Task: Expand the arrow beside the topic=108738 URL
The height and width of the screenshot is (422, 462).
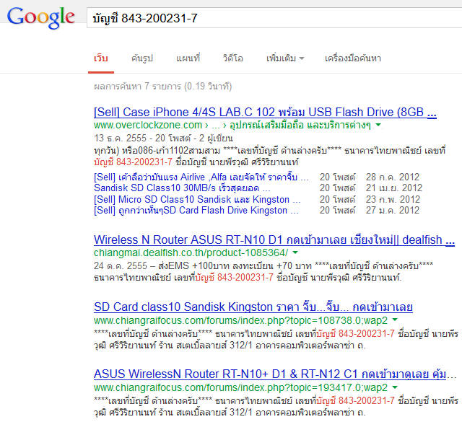Action: (x=395, y=320)
